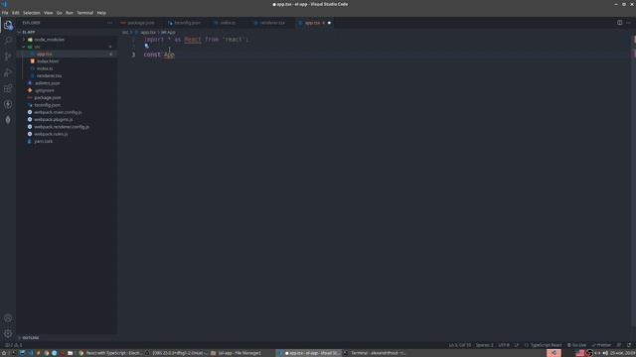Click the Spaces: 2 indentation indicator
636x357 pixels.
pyautogui.click(x=484, y=345)
